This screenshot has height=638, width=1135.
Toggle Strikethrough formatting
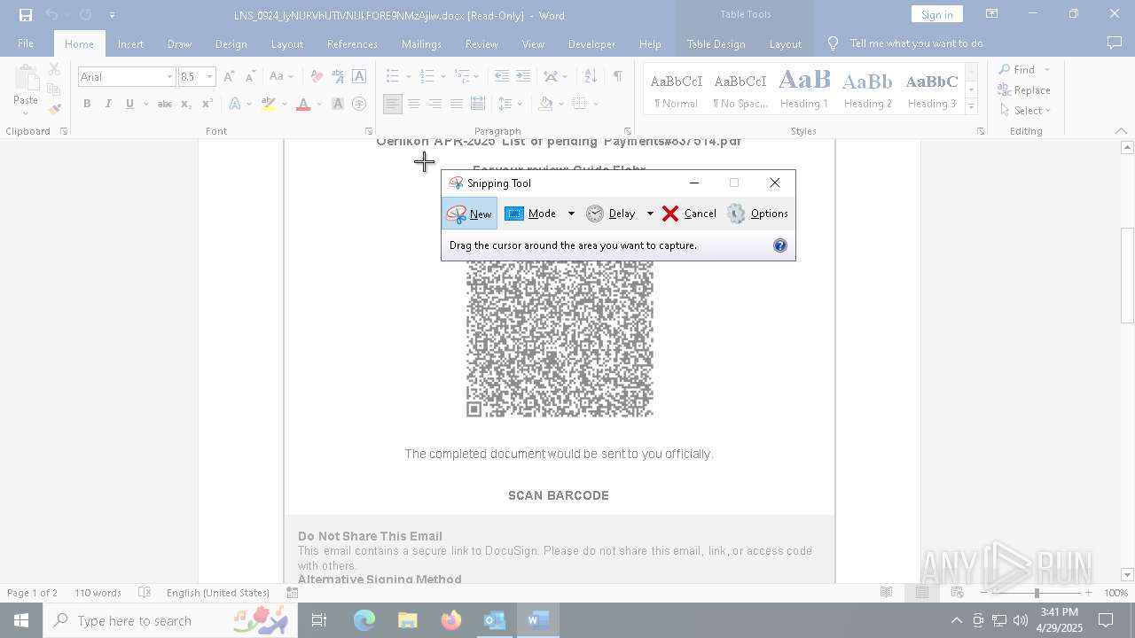pos(164,104)
